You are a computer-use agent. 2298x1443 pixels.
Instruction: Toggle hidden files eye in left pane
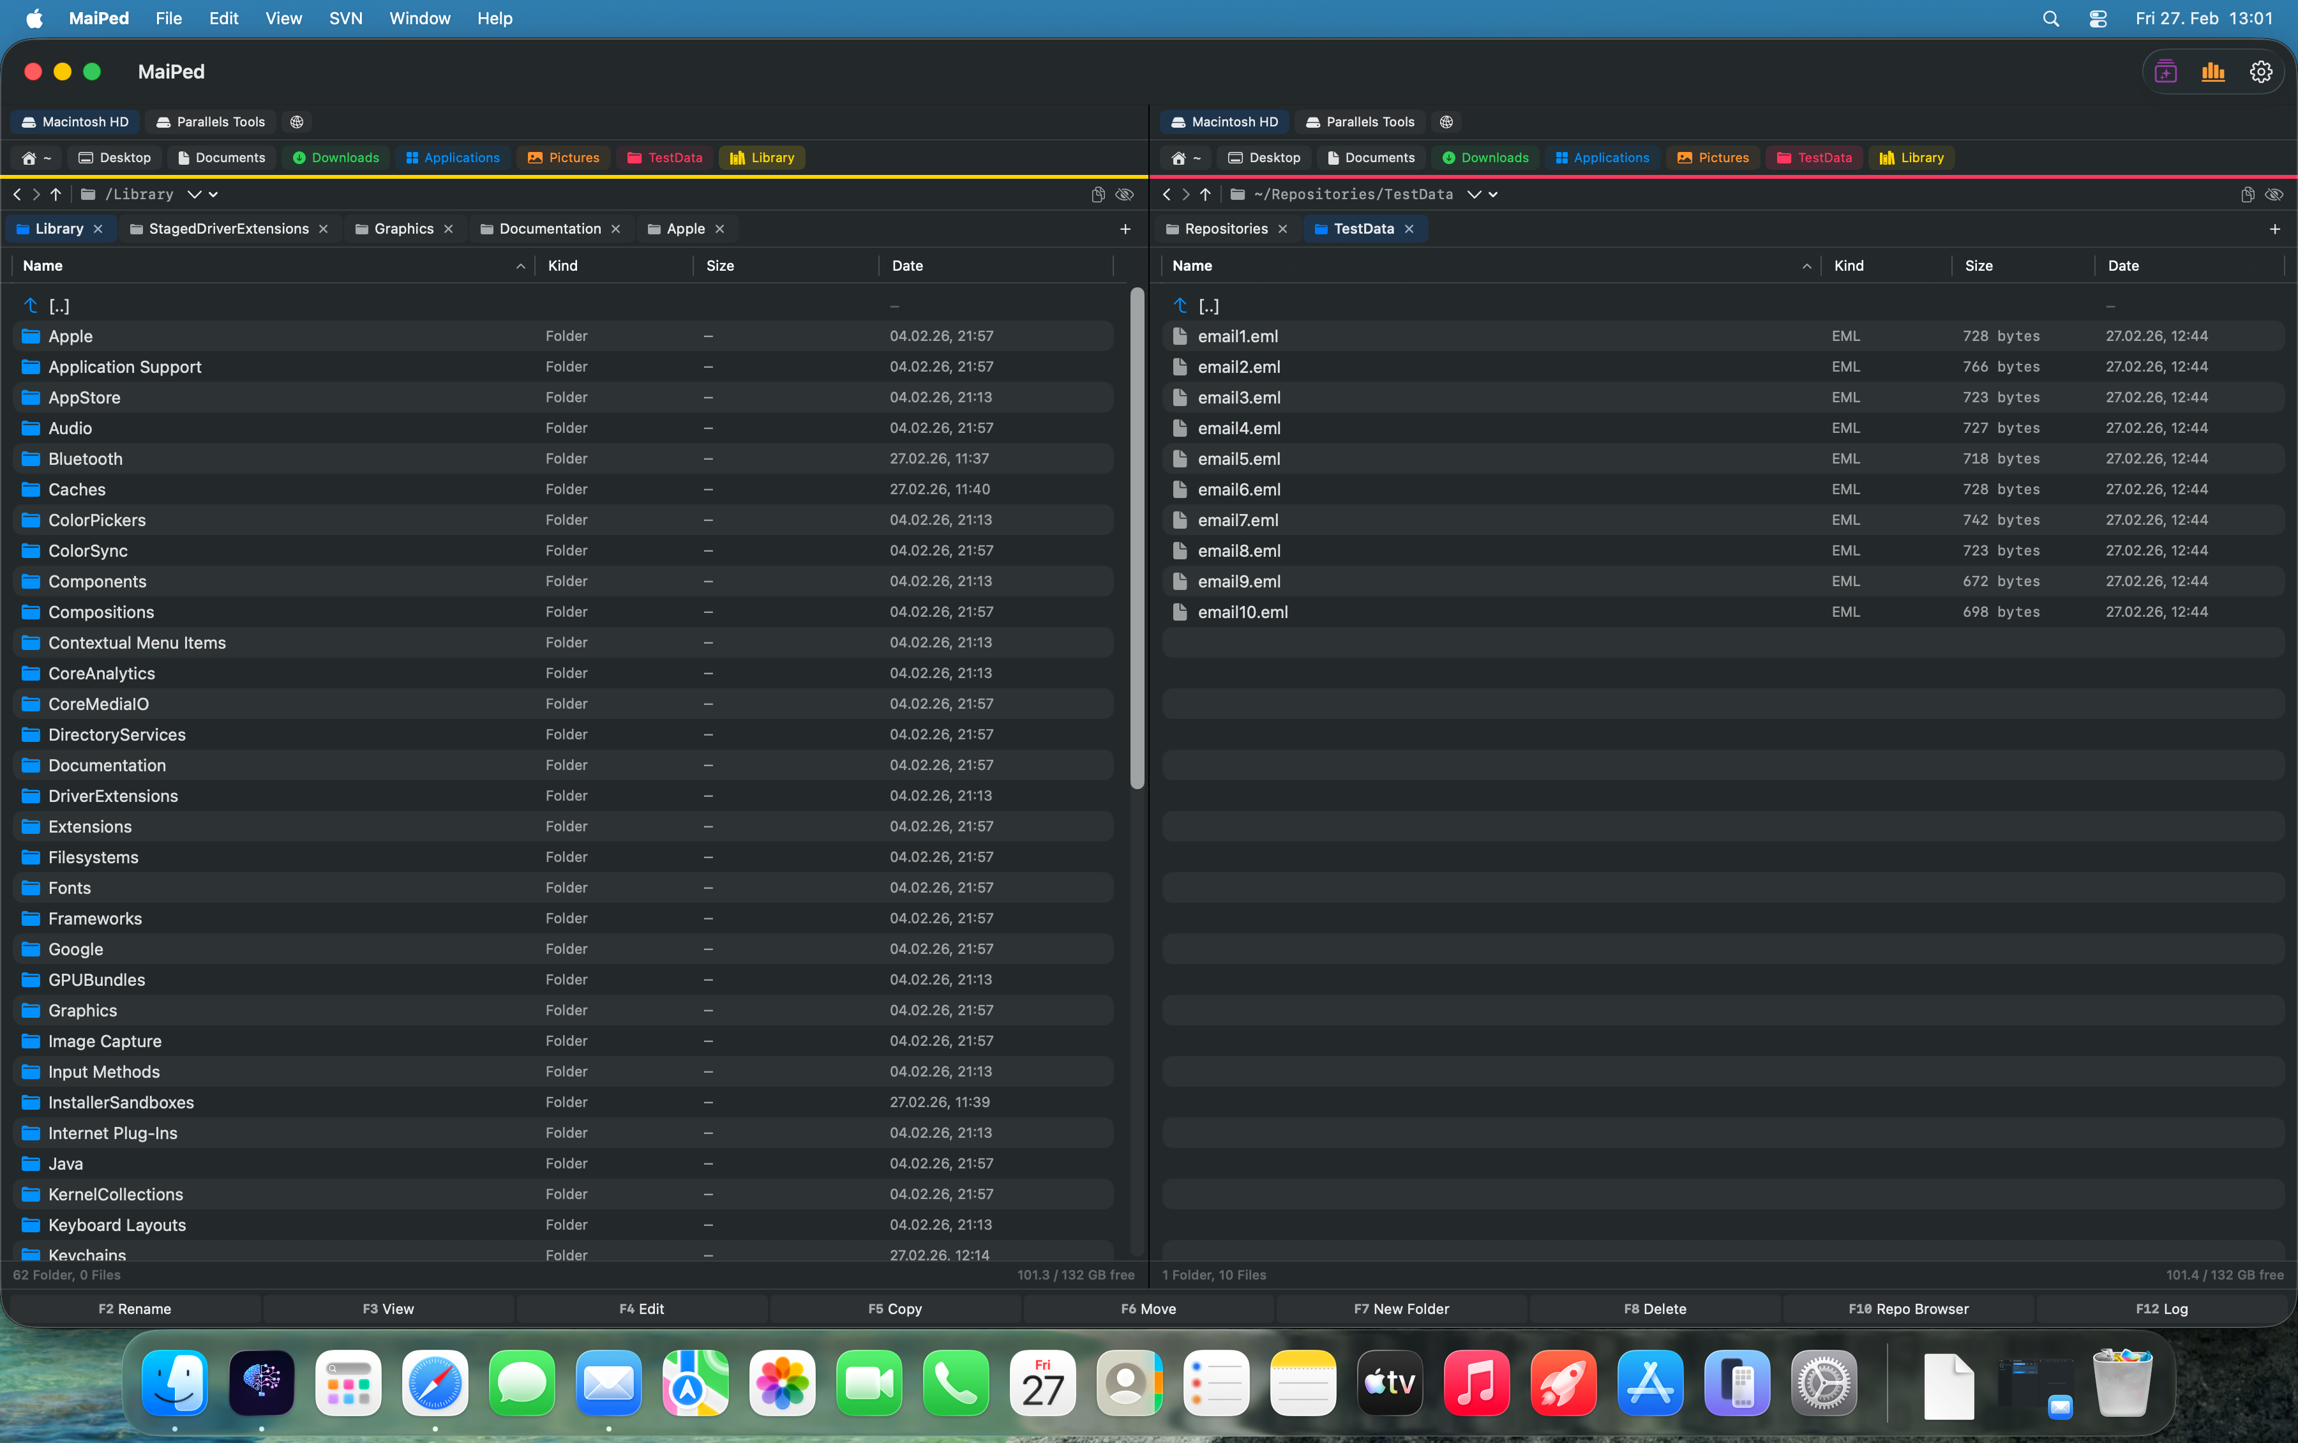(1125, 193)
